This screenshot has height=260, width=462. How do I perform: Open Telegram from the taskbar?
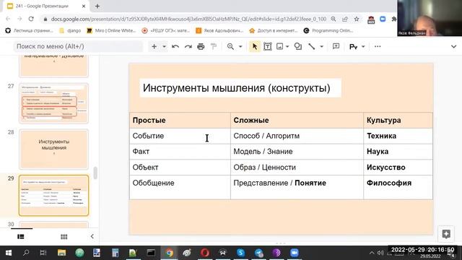(258, 253)
